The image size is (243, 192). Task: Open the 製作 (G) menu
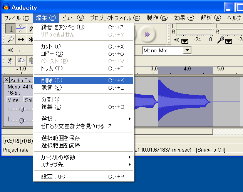point(157,18)
